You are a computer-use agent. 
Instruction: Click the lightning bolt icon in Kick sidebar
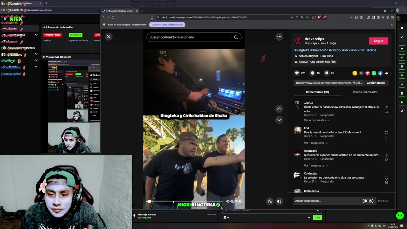402,58
